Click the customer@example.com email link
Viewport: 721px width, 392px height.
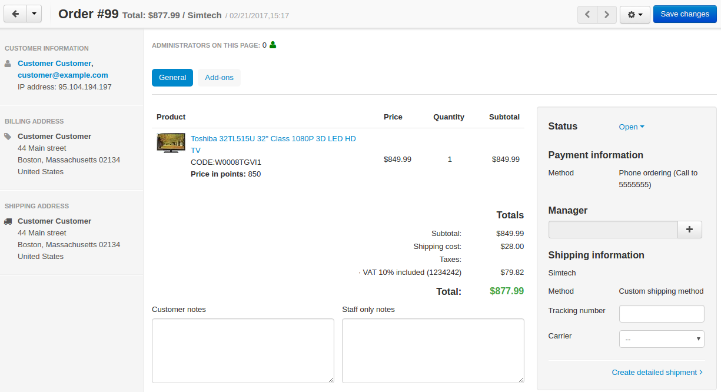[x=63, y=75]
